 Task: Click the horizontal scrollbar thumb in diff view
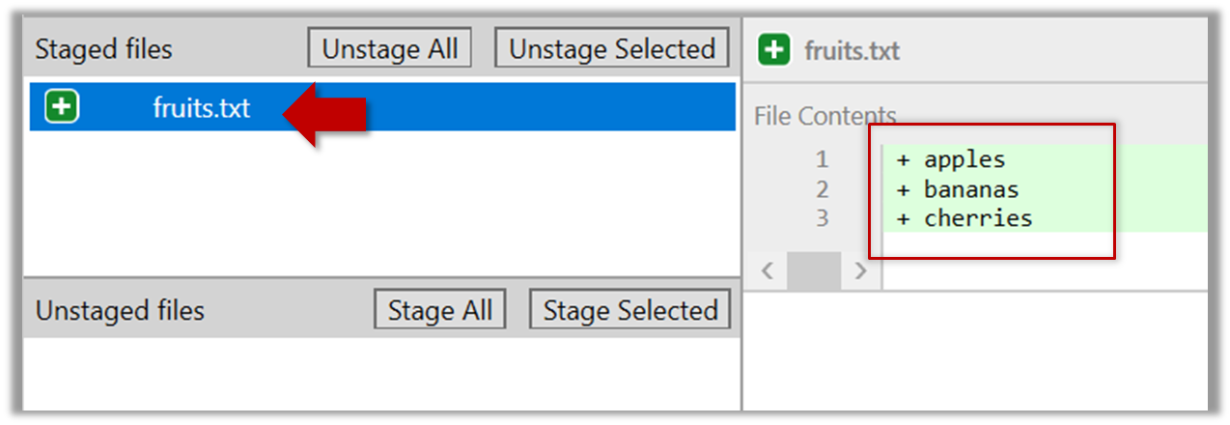[x=814, y=271]
